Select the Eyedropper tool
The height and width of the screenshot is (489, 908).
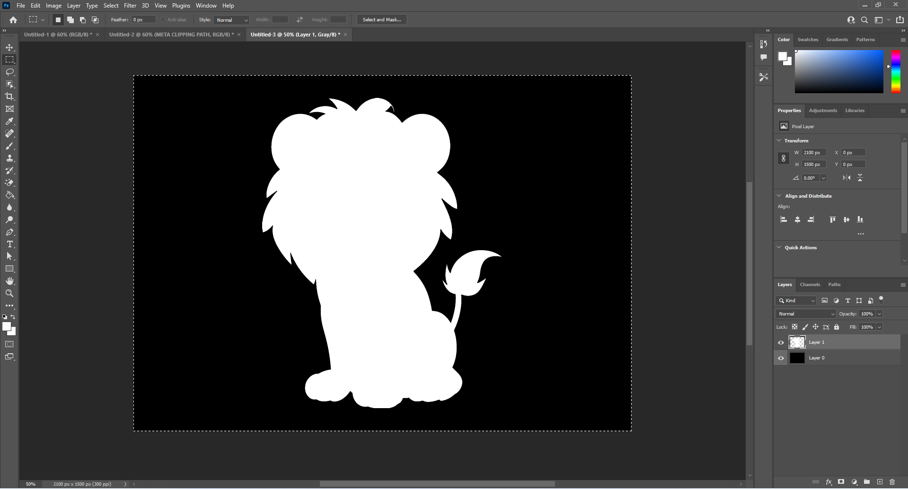coord(9,122)
